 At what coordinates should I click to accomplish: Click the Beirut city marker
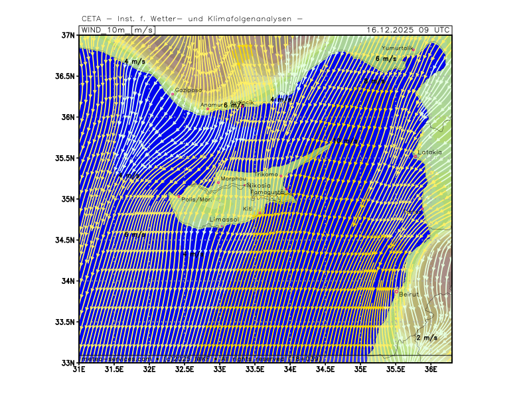pos(396,291)
